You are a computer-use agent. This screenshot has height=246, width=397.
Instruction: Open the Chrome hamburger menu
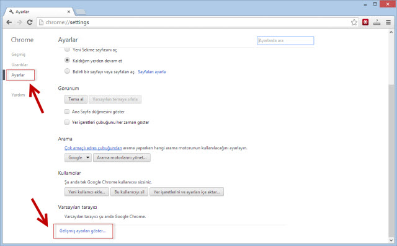(388, 22)
